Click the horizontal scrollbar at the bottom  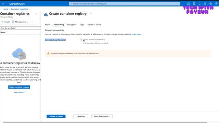(105, 122)
